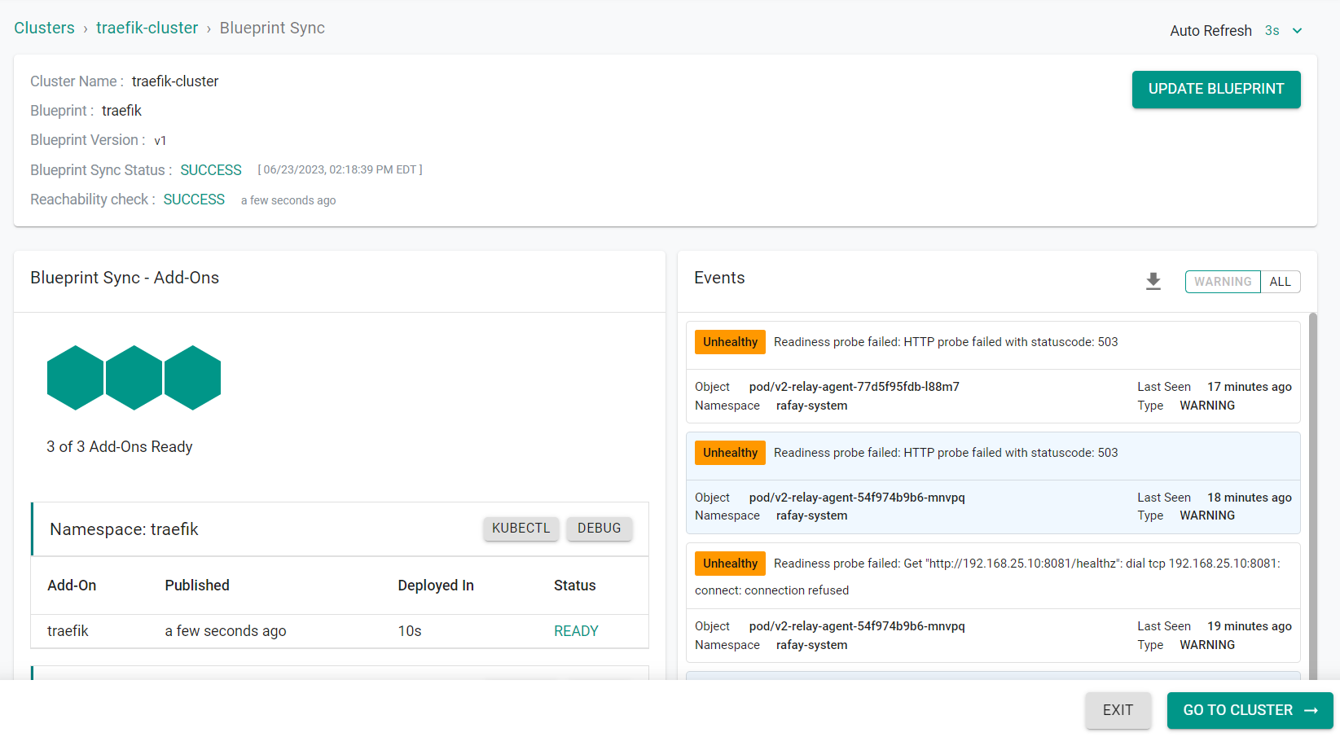Screen dimensions: 1340x737
Task: Click the sync timestamp 06/23/2023 text
Action: (340, 170)
